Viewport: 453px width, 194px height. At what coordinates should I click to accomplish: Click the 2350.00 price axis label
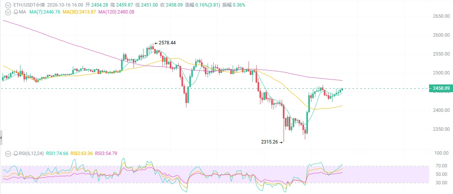click(x=441, y=129)
